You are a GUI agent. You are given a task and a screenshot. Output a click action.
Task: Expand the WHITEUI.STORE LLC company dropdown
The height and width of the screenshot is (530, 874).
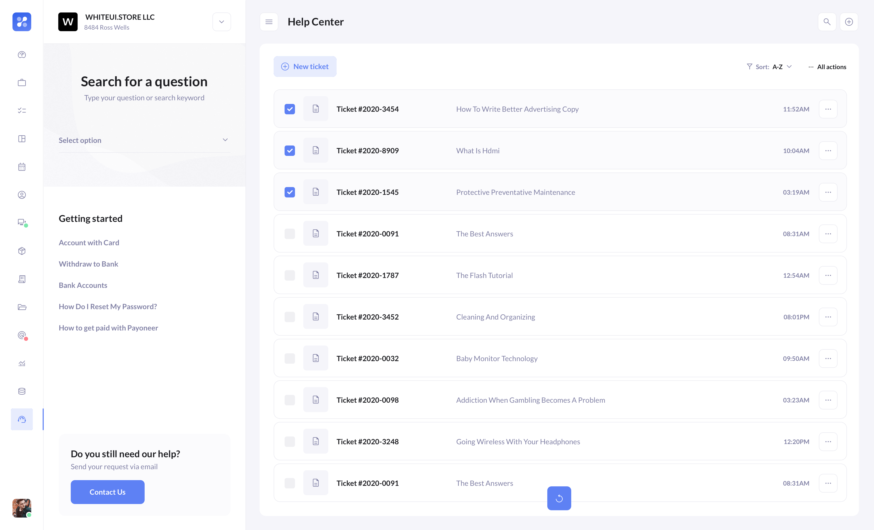coord(221,22)
